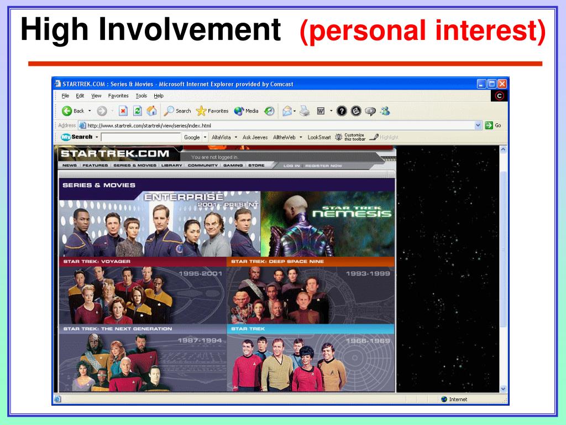Open the Mail envelope icon
The image size is (566, 425).
click(287, 111)
